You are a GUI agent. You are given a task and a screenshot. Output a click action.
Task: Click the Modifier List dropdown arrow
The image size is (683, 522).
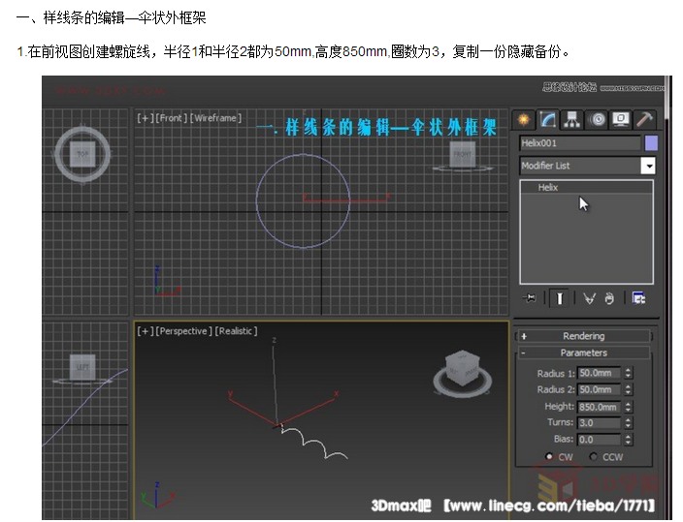(x=648, y=166)
